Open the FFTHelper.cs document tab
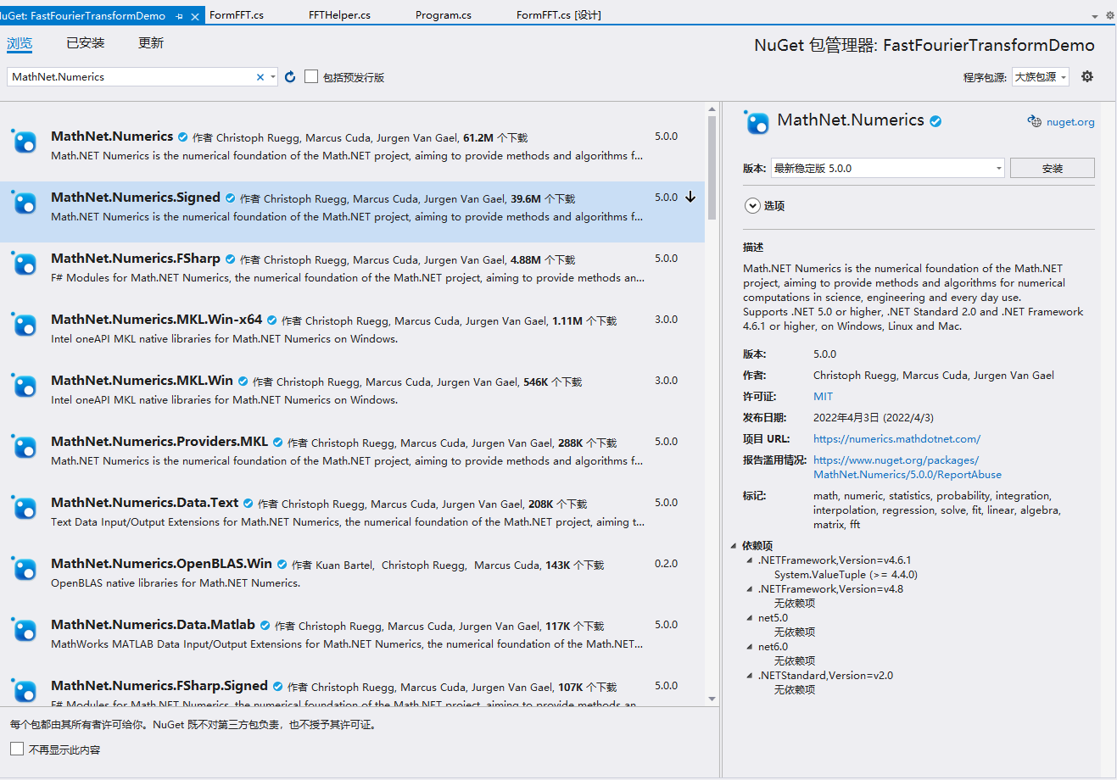 pyautogui.click(x=339, y=15)
